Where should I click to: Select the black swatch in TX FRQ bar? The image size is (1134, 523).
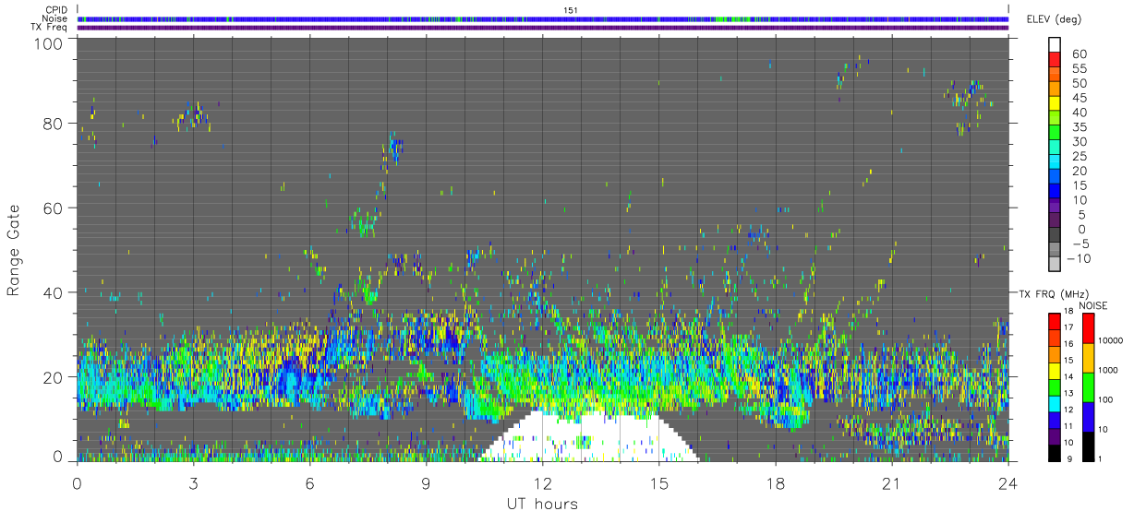click(x=1055, y=453)
